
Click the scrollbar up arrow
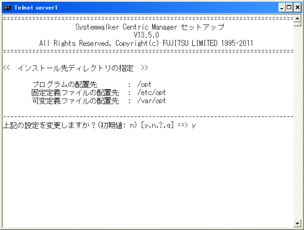(x=297, y=19)
